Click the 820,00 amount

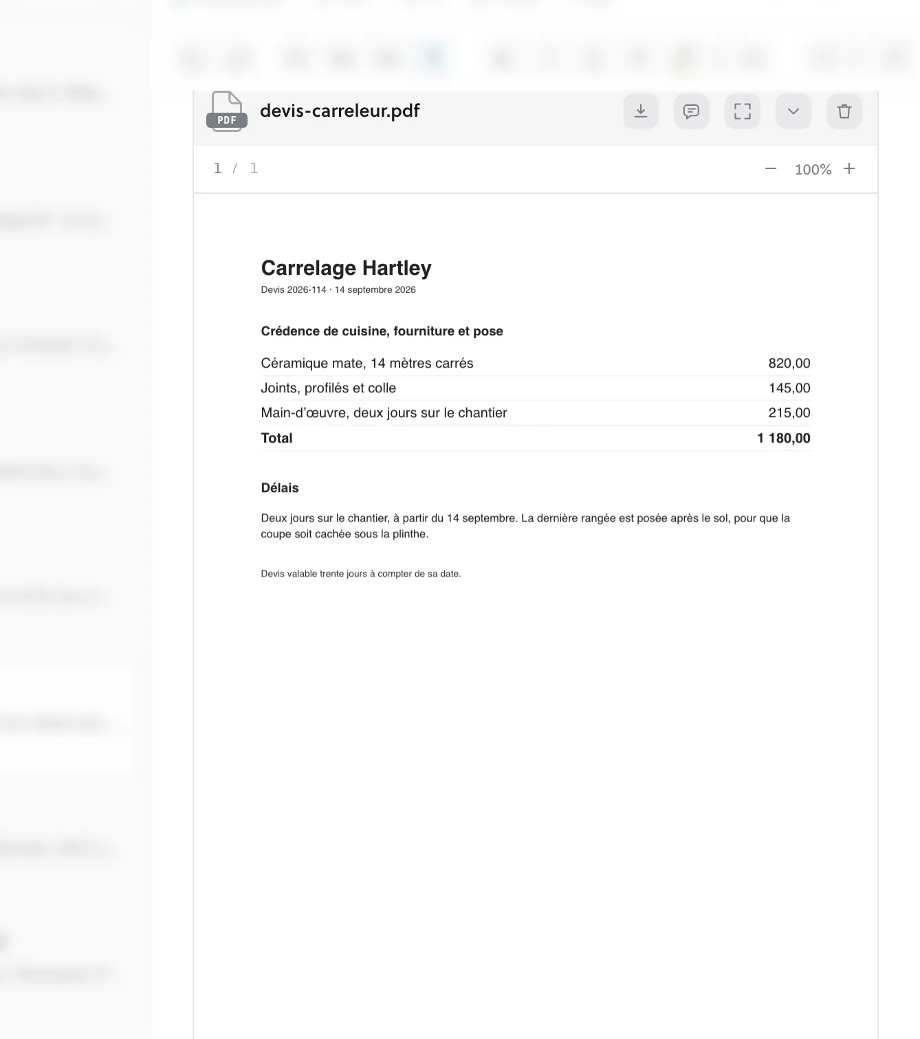tap(789, 364)
